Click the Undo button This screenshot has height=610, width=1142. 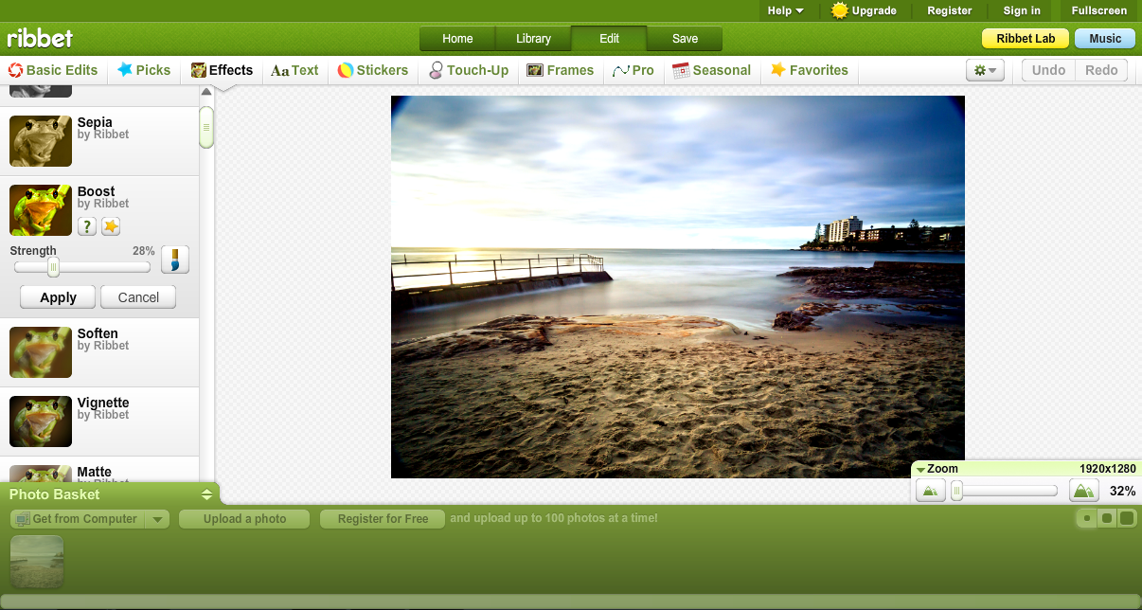(x=1048, y=70)
